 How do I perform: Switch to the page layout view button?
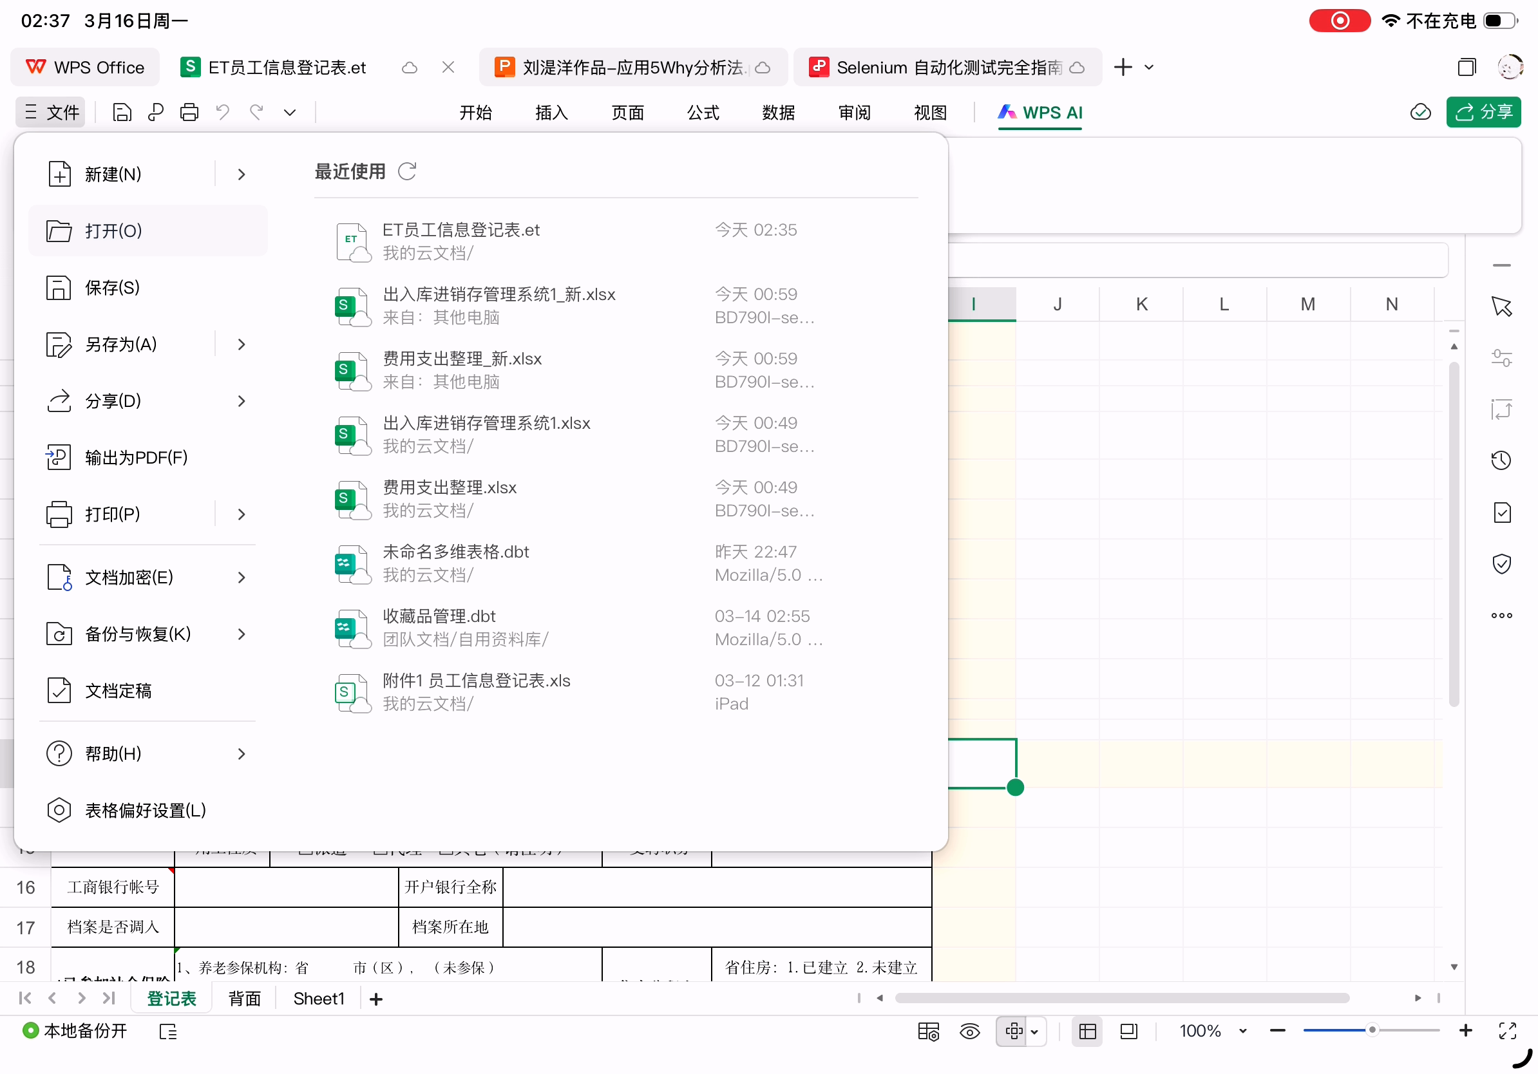tap(1129, 1031)
